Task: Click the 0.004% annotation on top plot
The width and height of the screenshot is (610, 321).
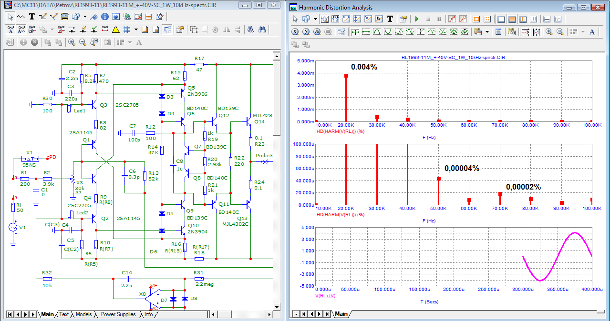Action: [x=364, y=67]
